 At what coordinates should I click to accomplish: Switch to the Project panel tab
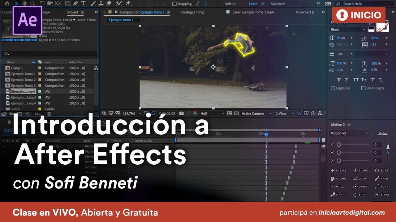tap(73, 12)
